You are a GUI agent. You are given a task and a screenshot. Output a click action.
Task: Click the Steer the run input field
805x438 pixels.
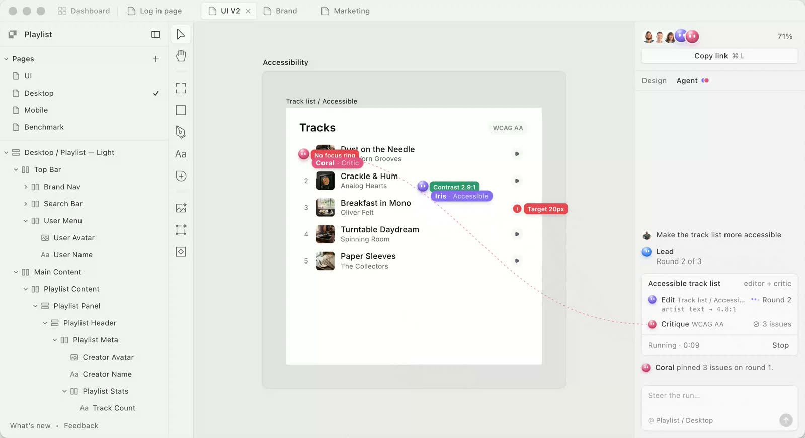(719, 408)
